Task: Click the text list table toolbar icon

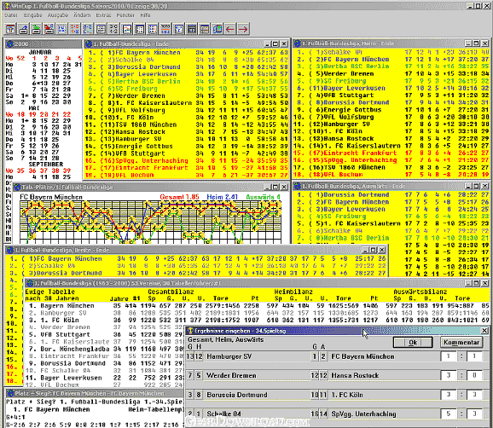Action: tap(101, 29)
